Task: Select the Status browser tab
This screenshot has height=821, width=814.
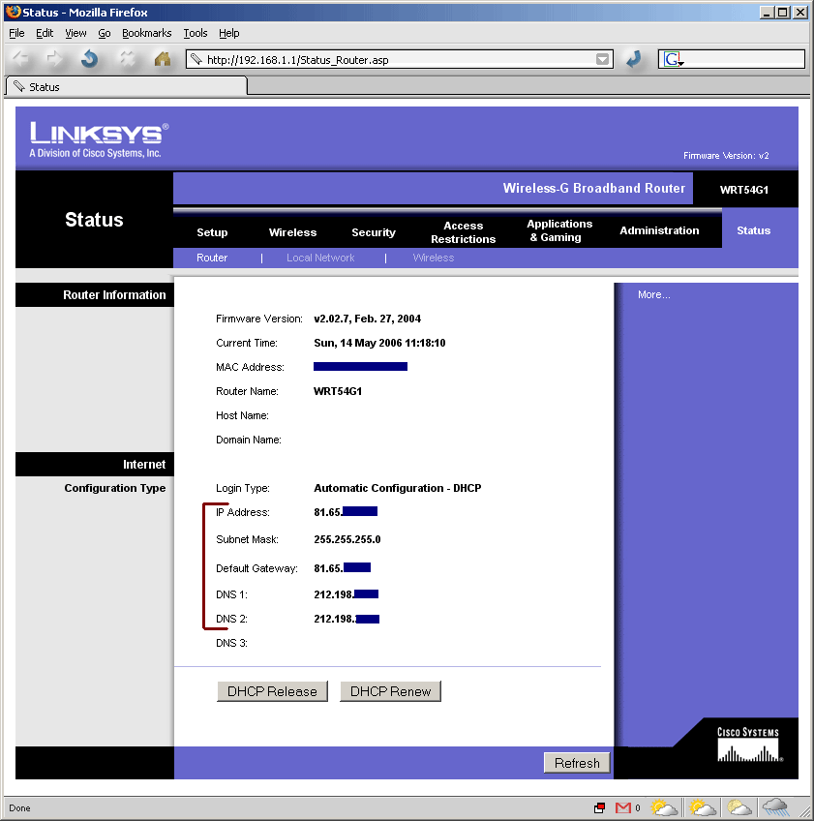Action: tap(126, 86)
